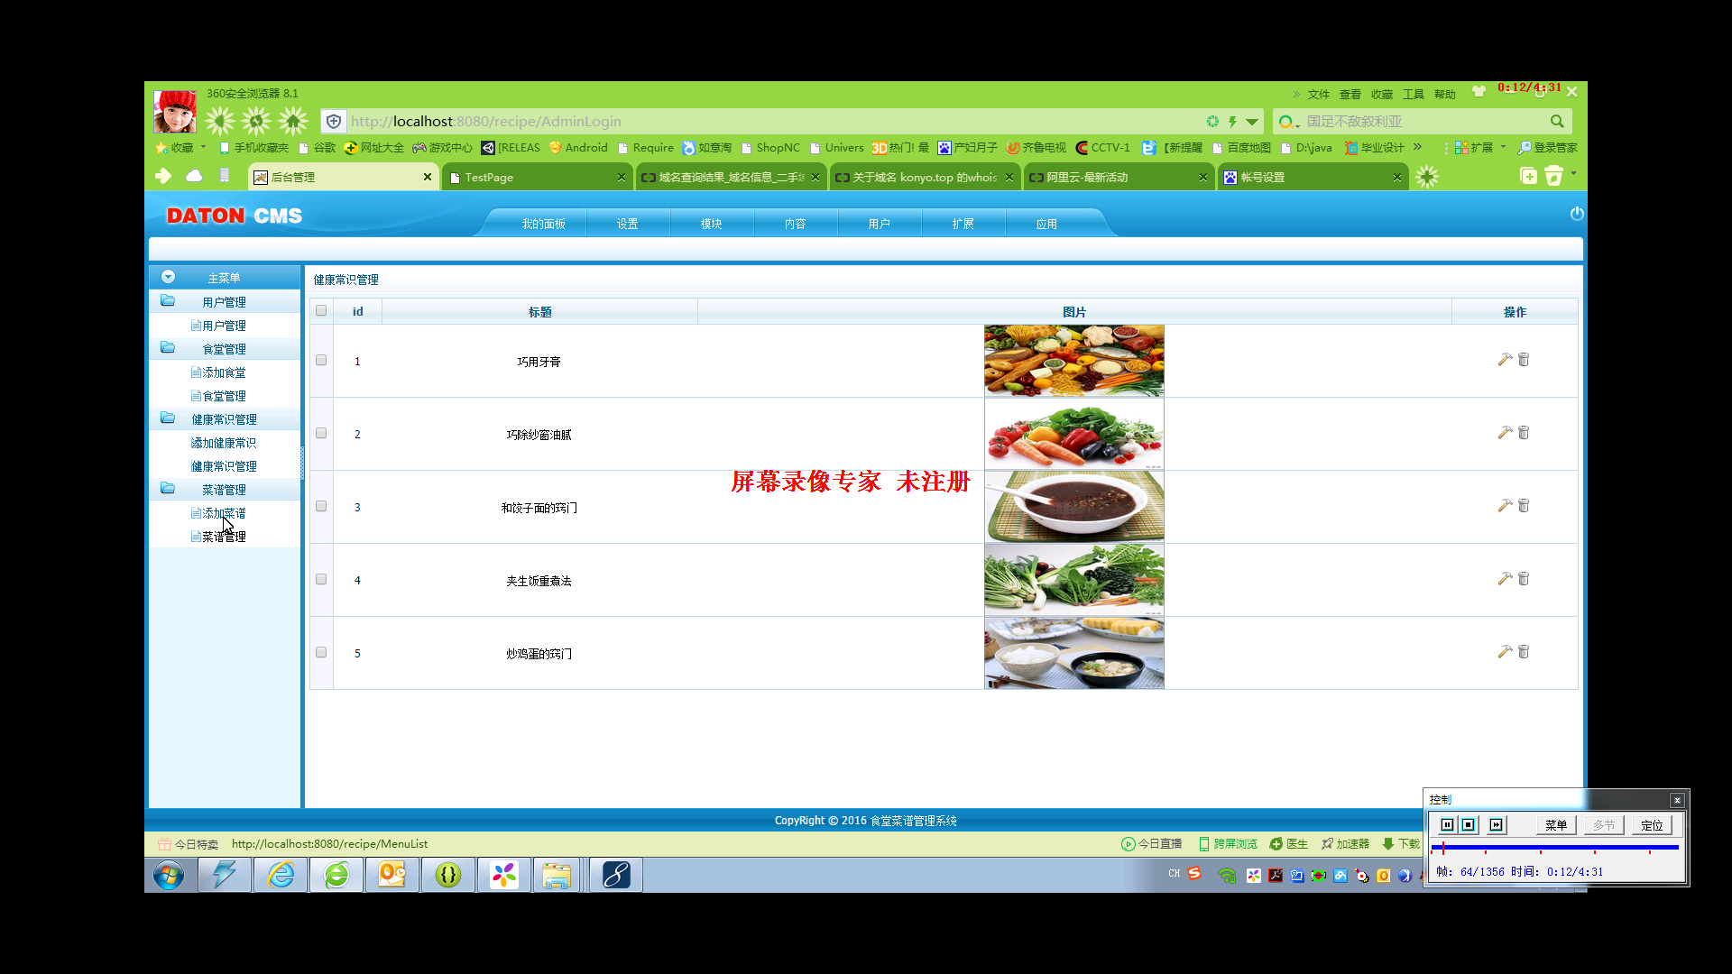Collapse the 主菜单 sidebar arrow

(x=168, y=277)
